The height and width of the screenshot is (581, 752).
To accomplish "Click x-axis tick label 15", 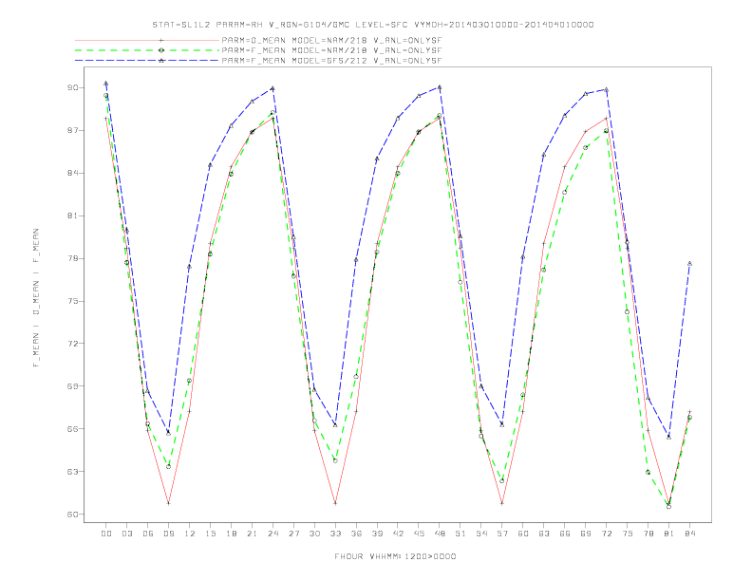I will tap(210, 534).
